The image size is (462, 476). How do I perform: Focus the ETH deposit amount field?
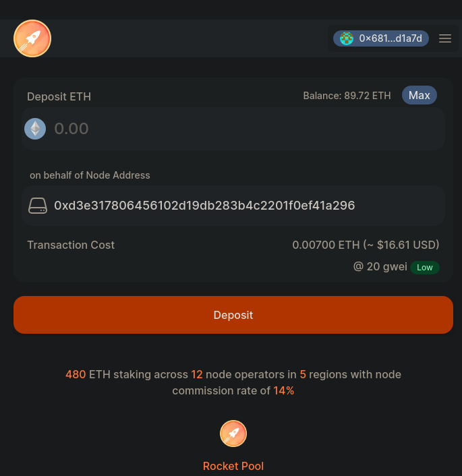[x=243, y=129]
